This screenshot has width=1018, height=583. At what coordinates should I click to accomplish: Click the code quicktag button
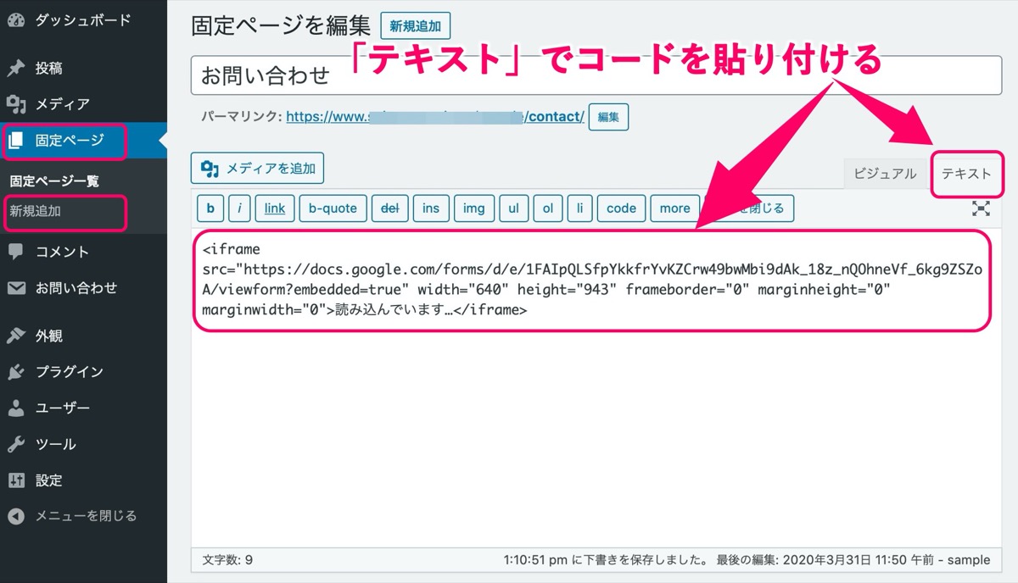tap(621, 208)
